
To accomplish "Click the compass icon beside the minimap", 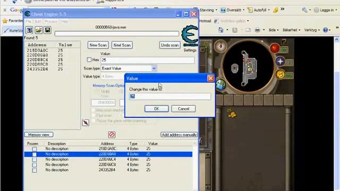I will 220,46.
